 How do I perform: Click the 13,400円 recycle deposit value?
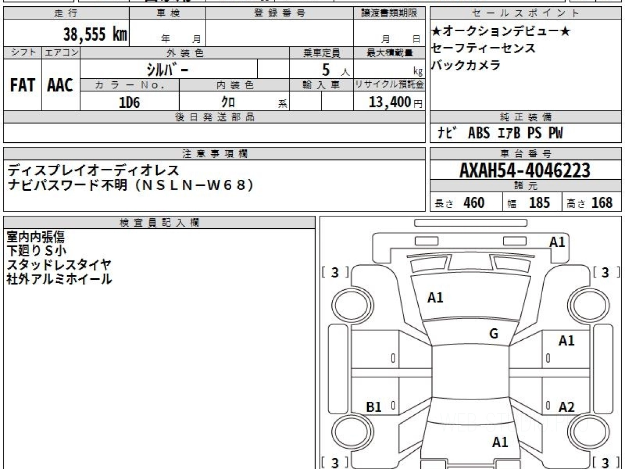click(396, 102)
